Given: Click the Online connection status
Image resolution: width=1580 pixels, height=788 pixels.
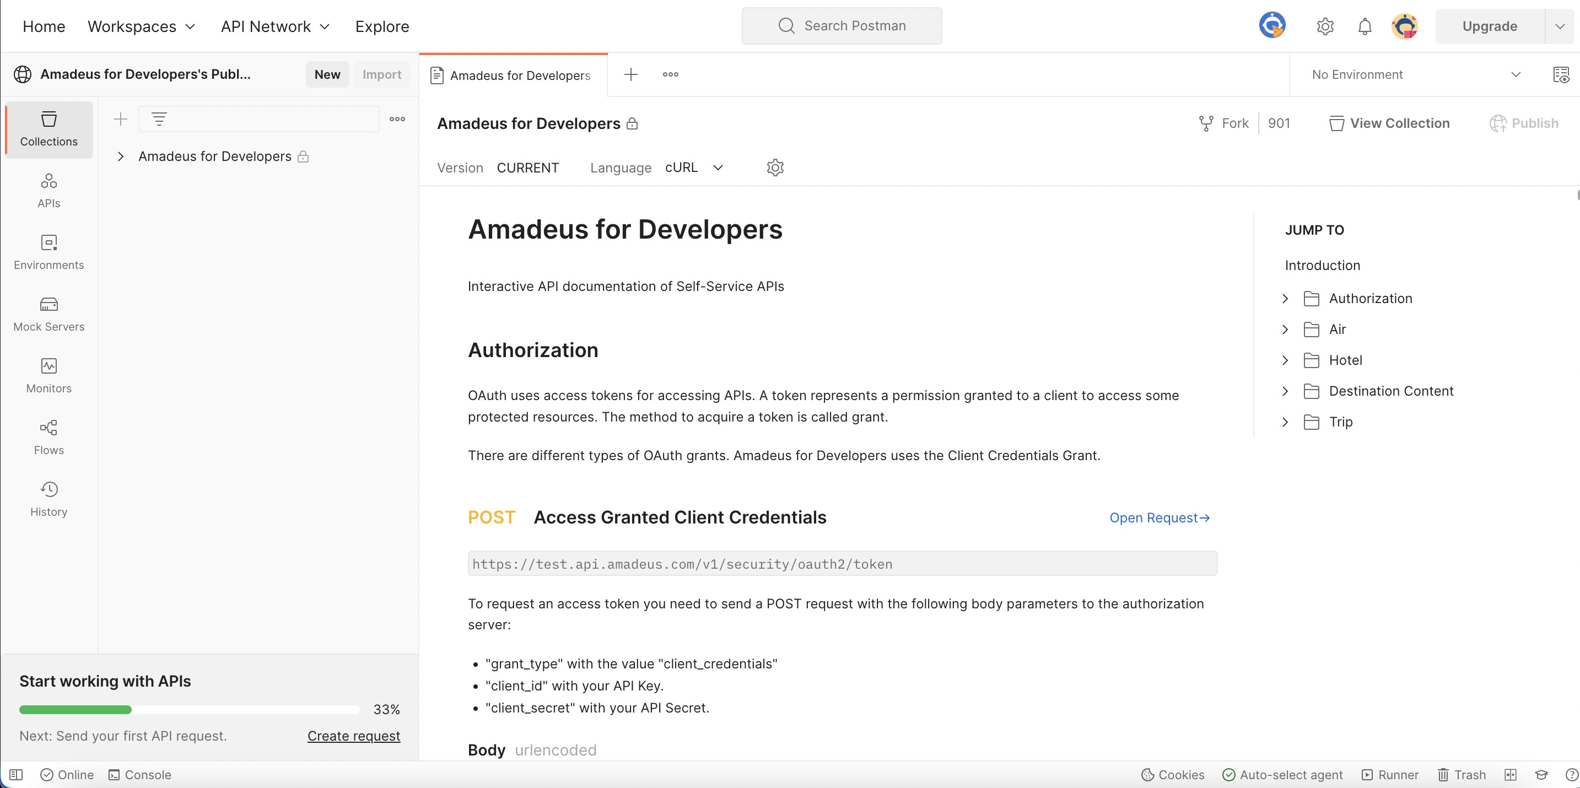Looking at the screenshot, I should 67,775.
